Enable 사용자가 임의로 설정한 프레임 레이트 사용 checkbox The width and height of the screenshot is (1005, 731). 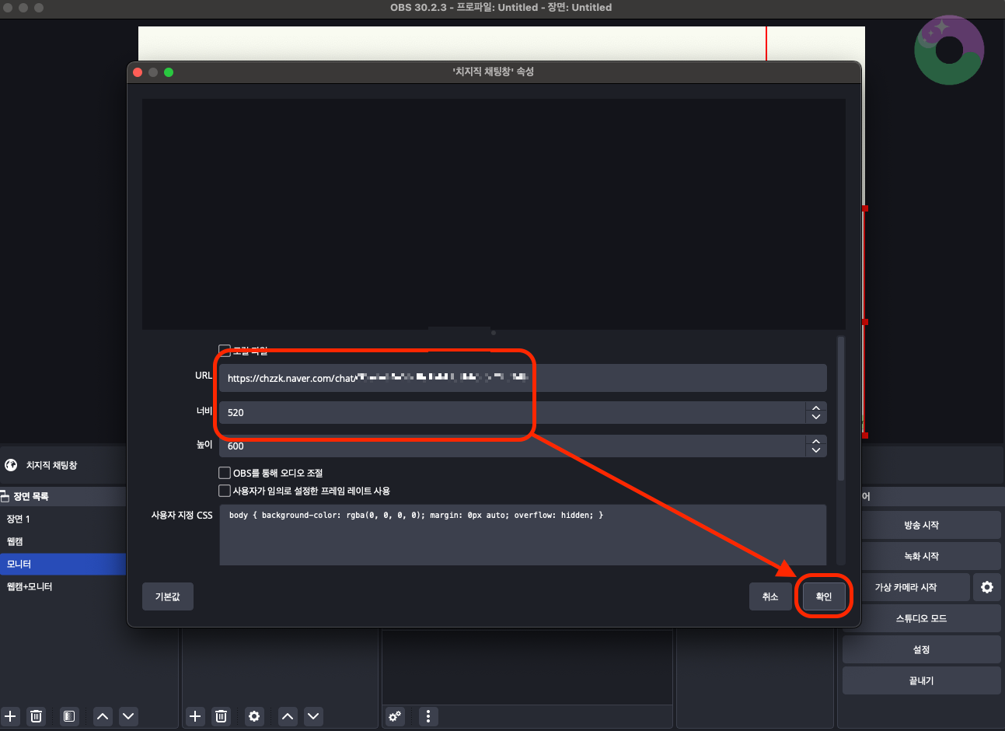pyautogui.click(x=225, y=491)
